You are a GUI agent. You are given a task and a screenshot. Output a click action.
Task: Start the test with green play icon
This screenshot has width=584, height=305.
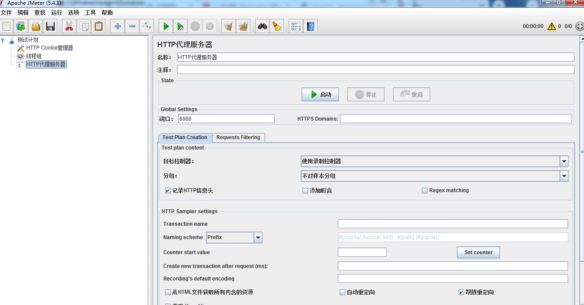(166, 26)
